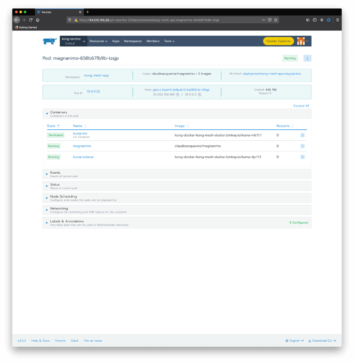Bookmark the page using the star icon
Screen dimensions: 354x363
pos(276,20)
